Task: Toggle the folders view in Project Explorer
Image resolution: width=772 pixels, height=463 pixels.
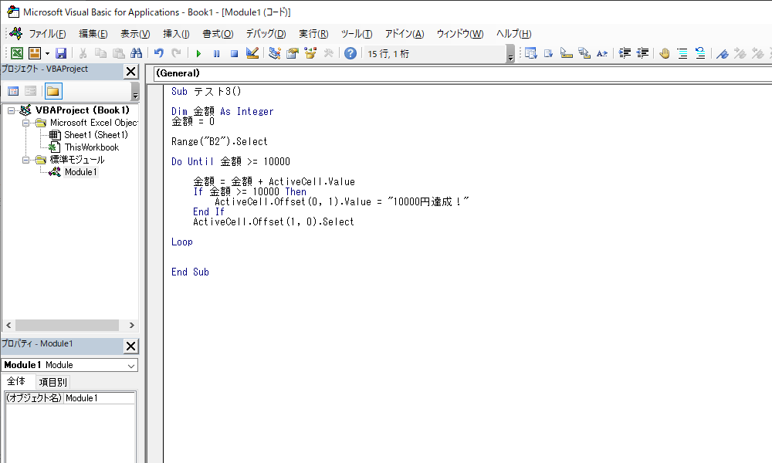Action: pos(52,90)
